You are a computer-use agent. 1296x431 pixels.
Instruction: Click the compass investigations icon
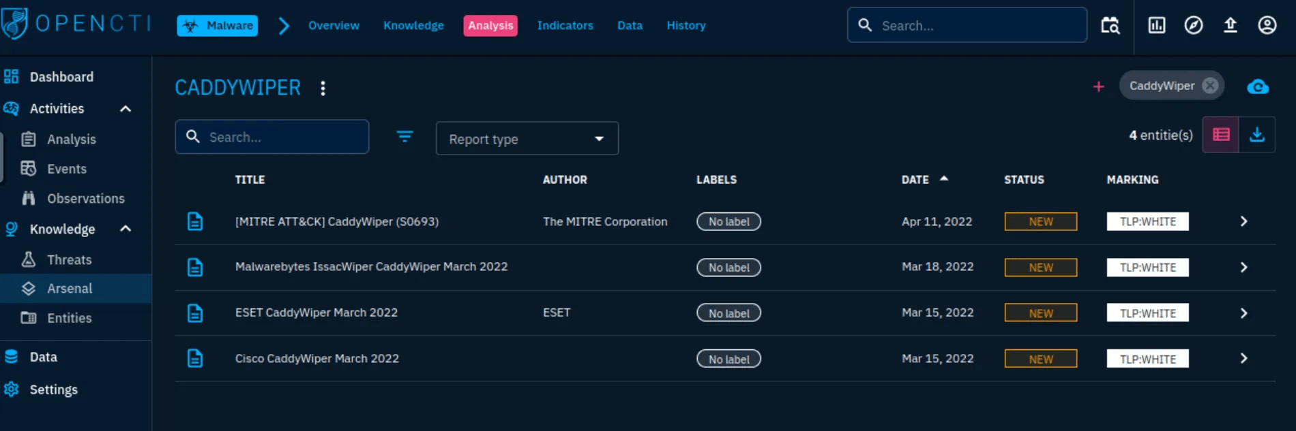click(x=1194, y=26)
